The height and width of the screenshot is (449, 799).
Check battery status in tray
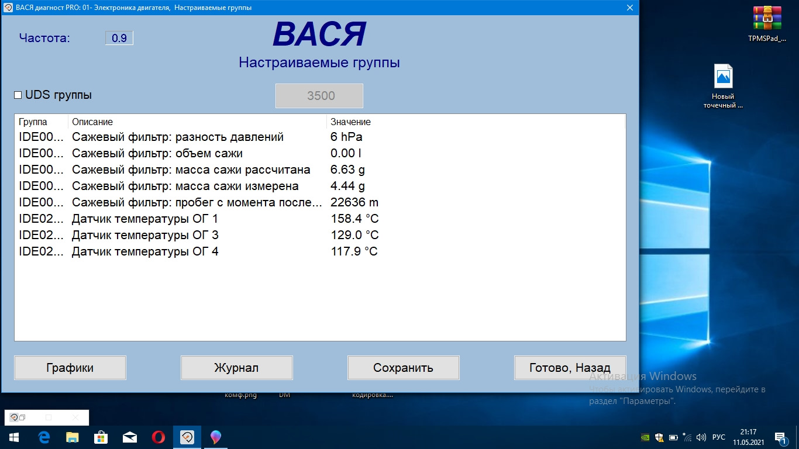pos(673,437)
